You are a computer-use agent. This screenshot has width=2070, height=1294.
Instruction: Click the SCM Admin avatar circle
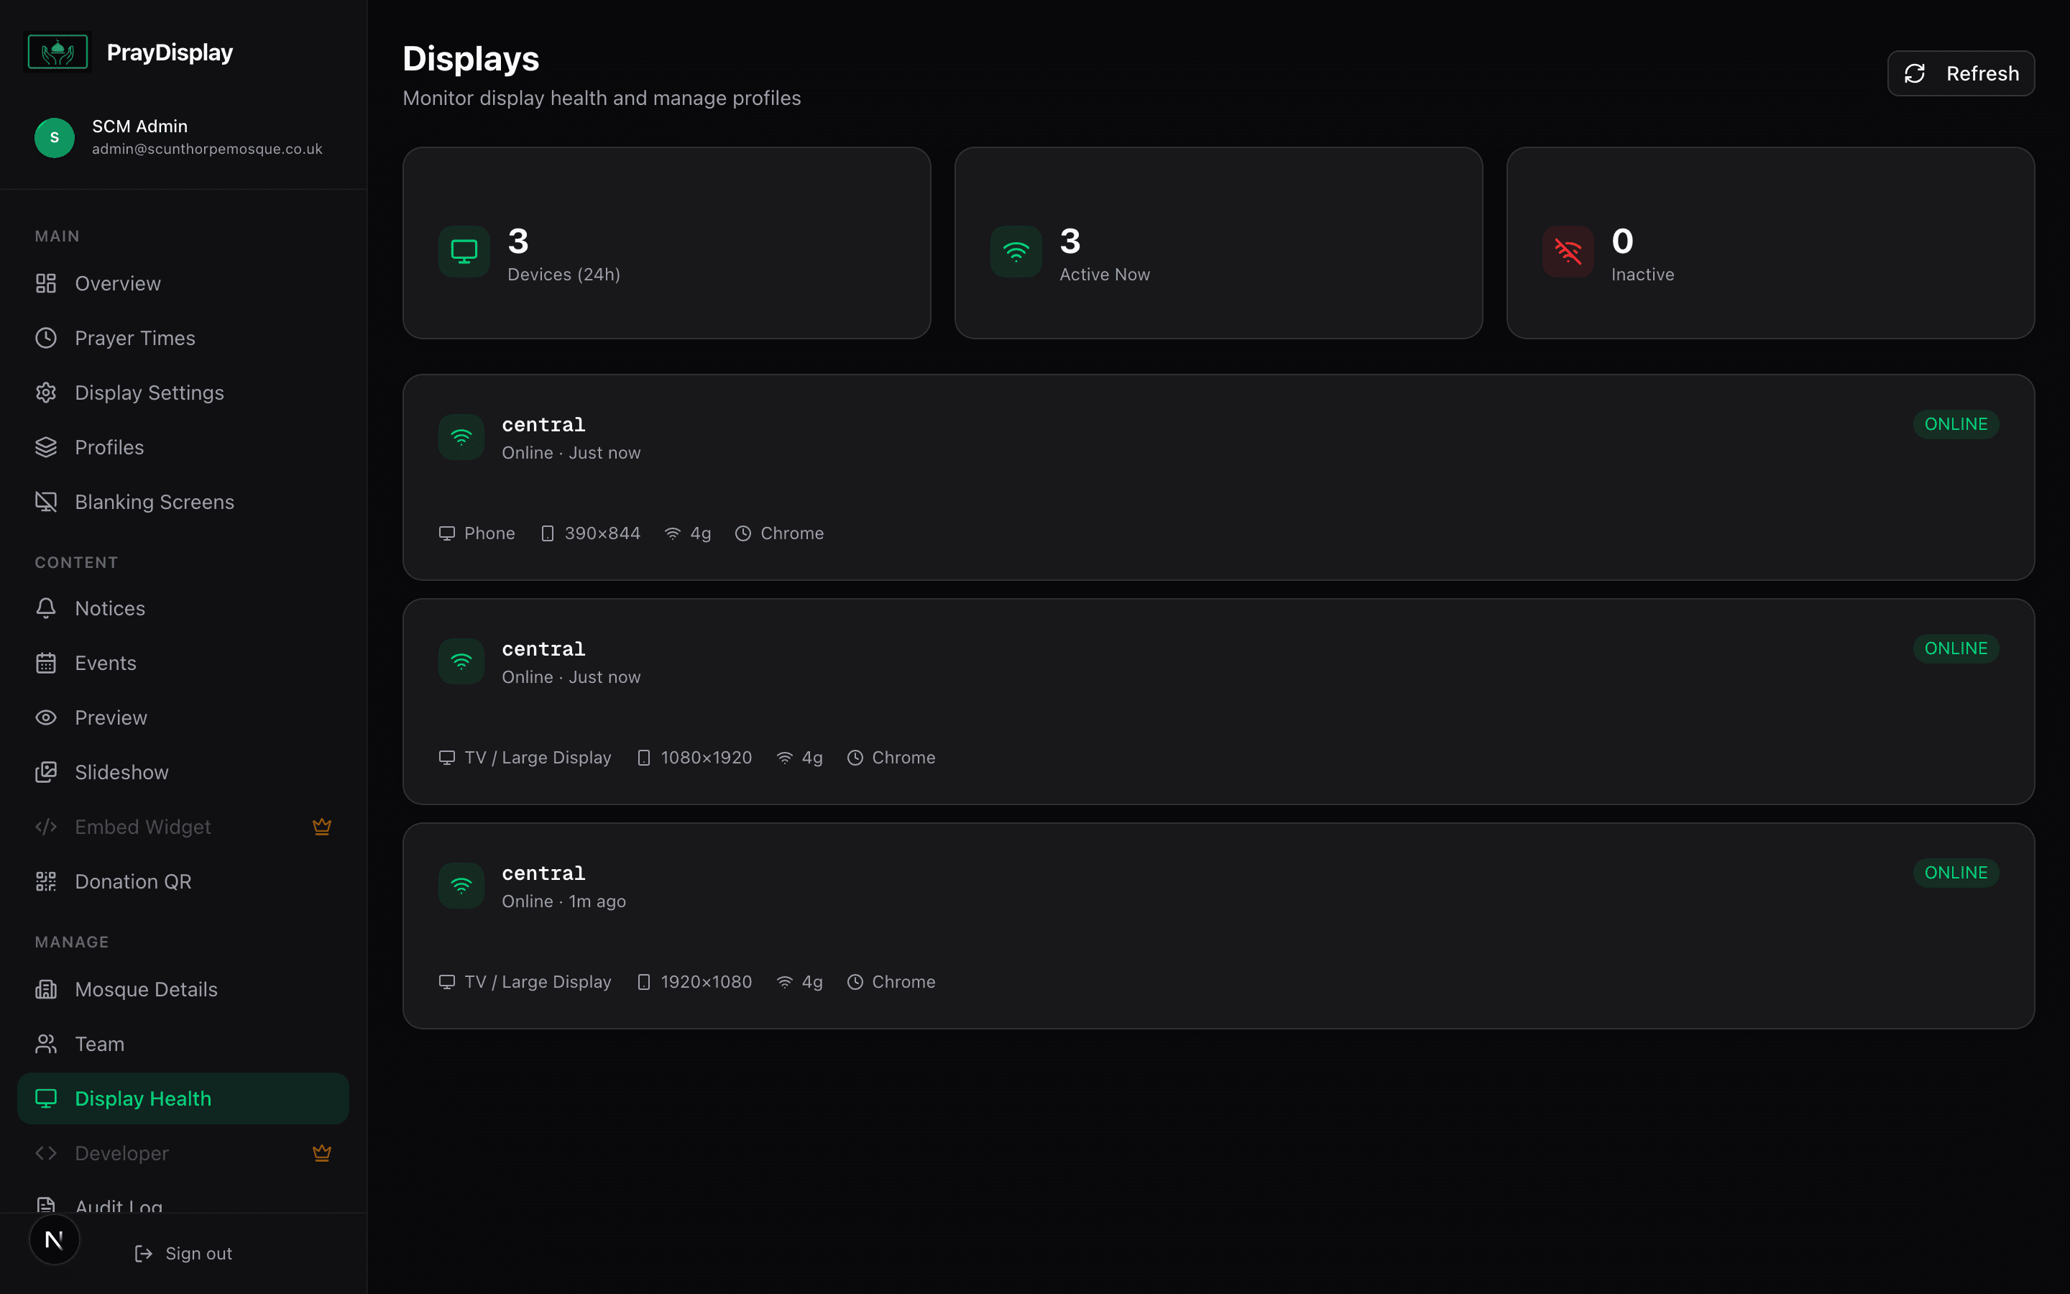tap(54, 137)
